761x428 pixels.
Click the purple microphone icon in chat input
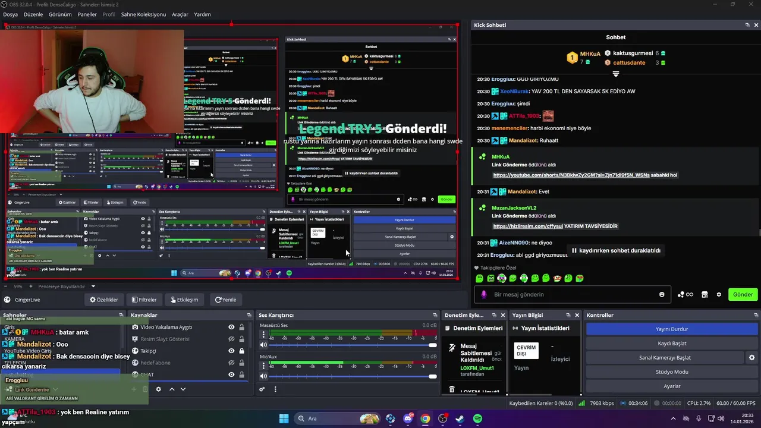[x=483, y=294]
